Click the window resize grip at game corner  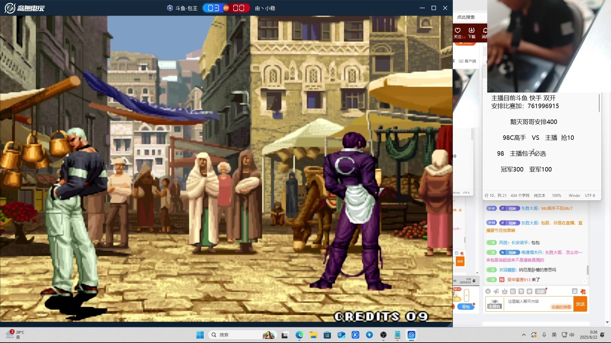click(450, 325)
